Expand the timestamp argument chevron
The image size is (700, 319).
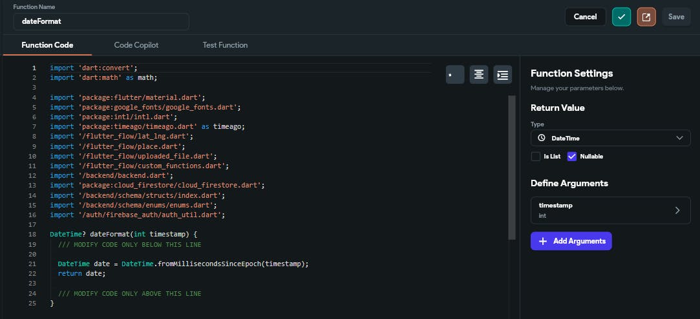(677, 210)
